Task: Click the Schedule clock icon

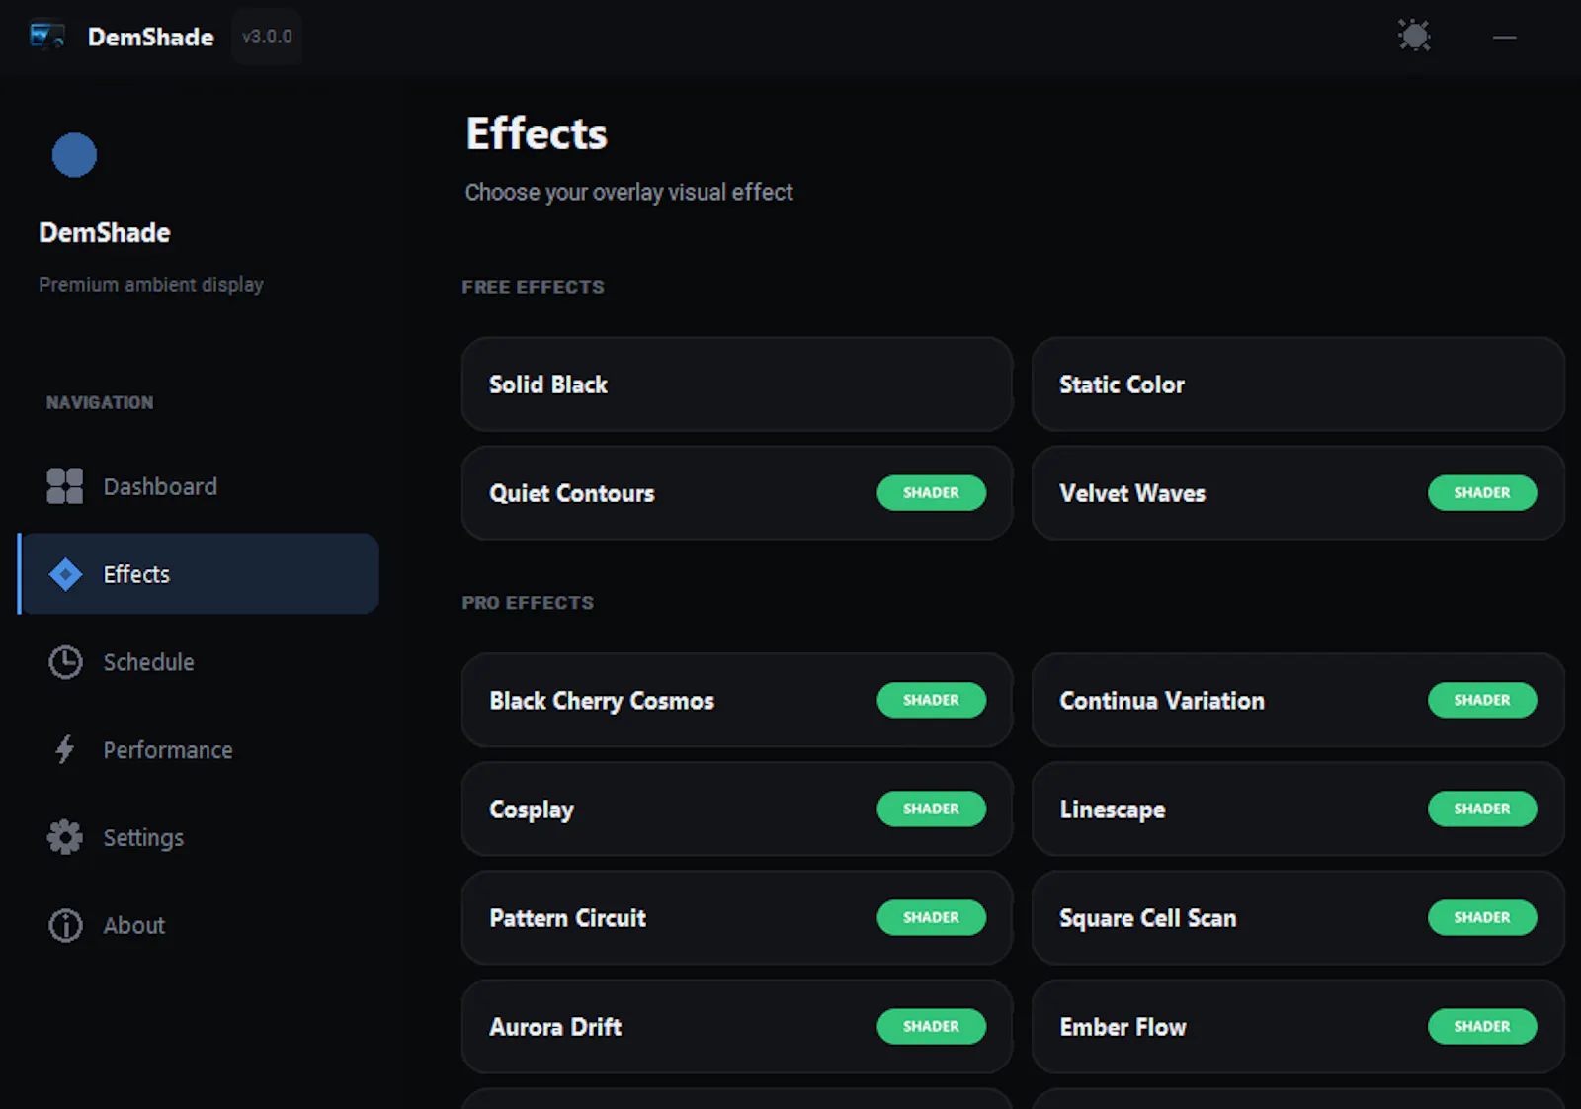Action: tap(65, 662)
